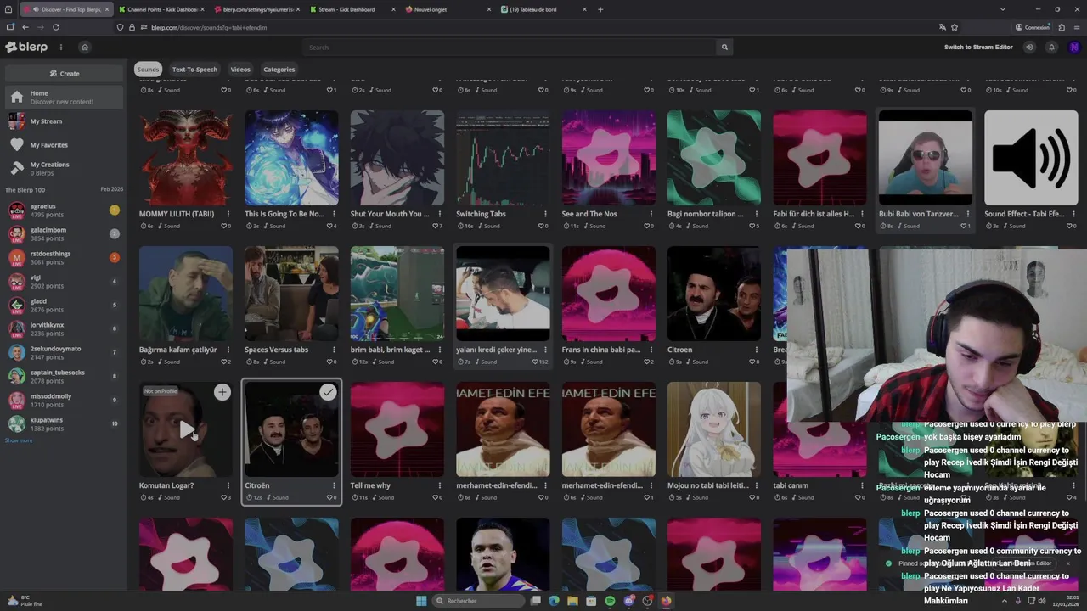Open captain_tubesocks leaderboard entry
This screenshot has height=611, width=1087.
pos(65,377)
